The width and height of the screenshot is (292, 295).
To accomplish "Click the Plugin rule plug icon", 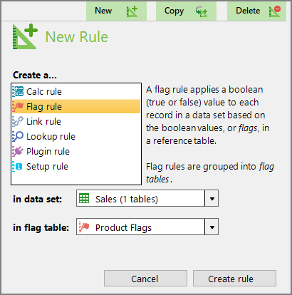I will click(x=18, y=151).
